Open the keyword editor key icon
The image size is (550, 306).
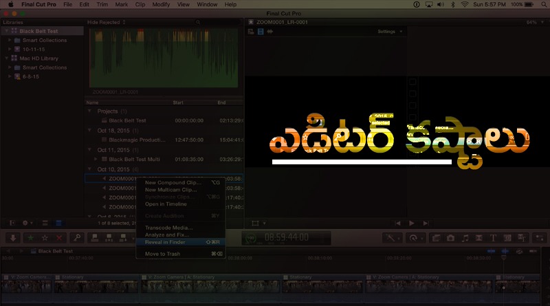point(78,237)
